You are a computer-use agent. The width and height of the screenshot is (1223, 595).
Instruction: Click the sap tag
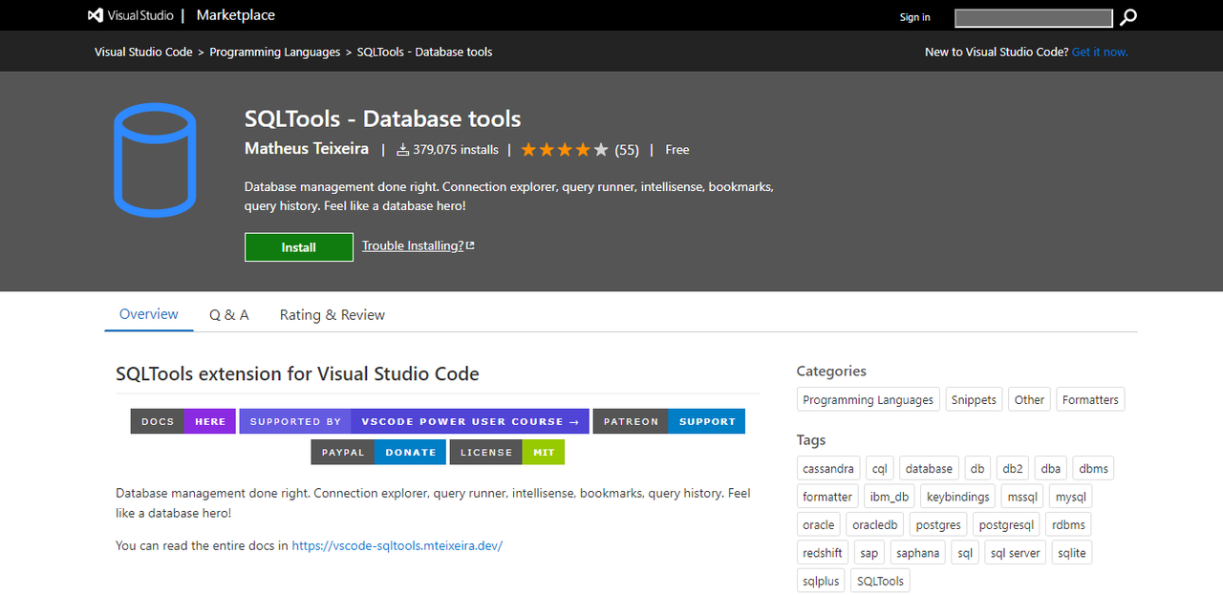[869, 553]
